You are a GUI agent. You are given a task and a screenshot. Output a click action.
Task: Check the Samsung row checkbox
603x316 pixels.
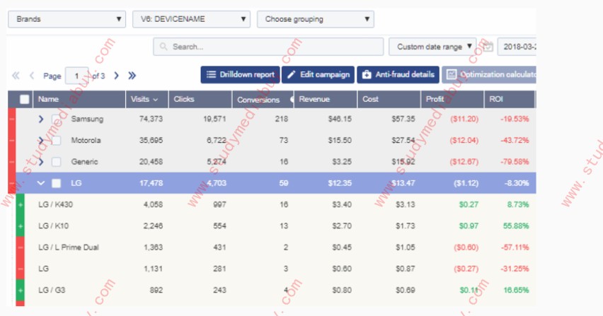[56, 119]
